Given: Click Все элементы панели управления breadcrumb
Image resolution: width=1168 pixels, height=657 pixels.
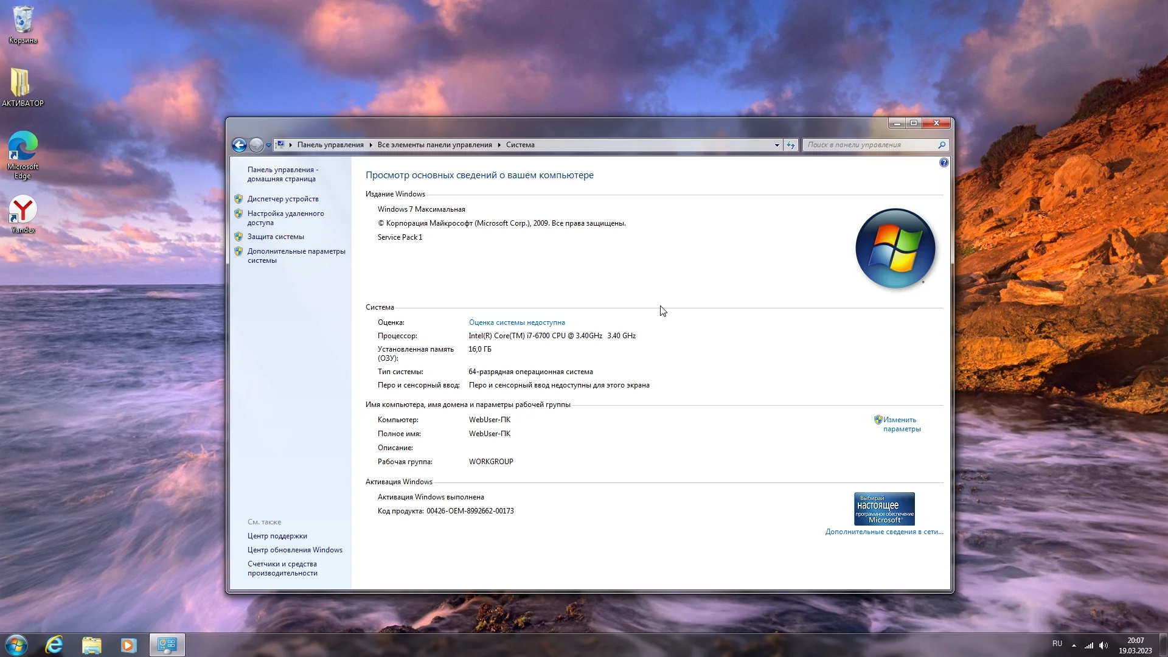Looking at the screenshot, I should coord(434,145).
